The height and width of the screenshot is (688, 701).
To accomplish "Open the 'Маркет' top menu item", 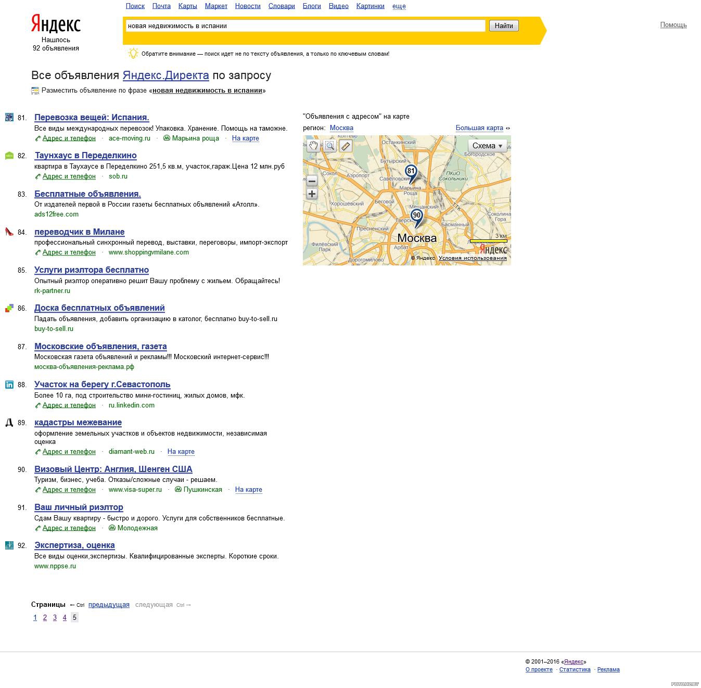I will 216,6.
